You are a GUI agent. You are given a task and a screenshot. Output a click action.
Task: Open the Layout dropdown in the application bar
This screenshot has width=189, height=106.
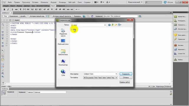(x=96, y=2)
